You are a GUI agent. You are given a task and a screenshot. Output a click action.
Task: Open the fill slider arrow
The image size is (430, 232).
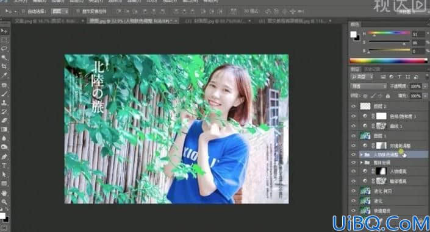tap(425, 96)
